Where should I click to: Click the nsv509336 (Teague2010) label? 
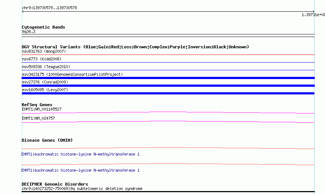(46, 67)
